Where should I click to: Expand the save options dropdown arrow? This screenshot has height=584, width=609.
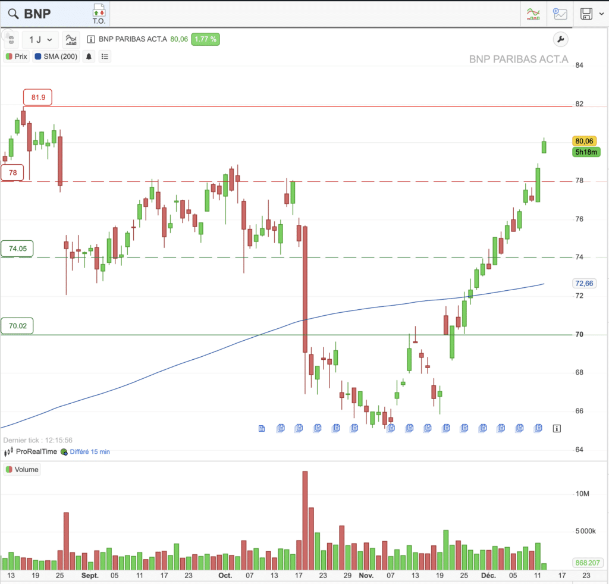(x=601, y=14)
